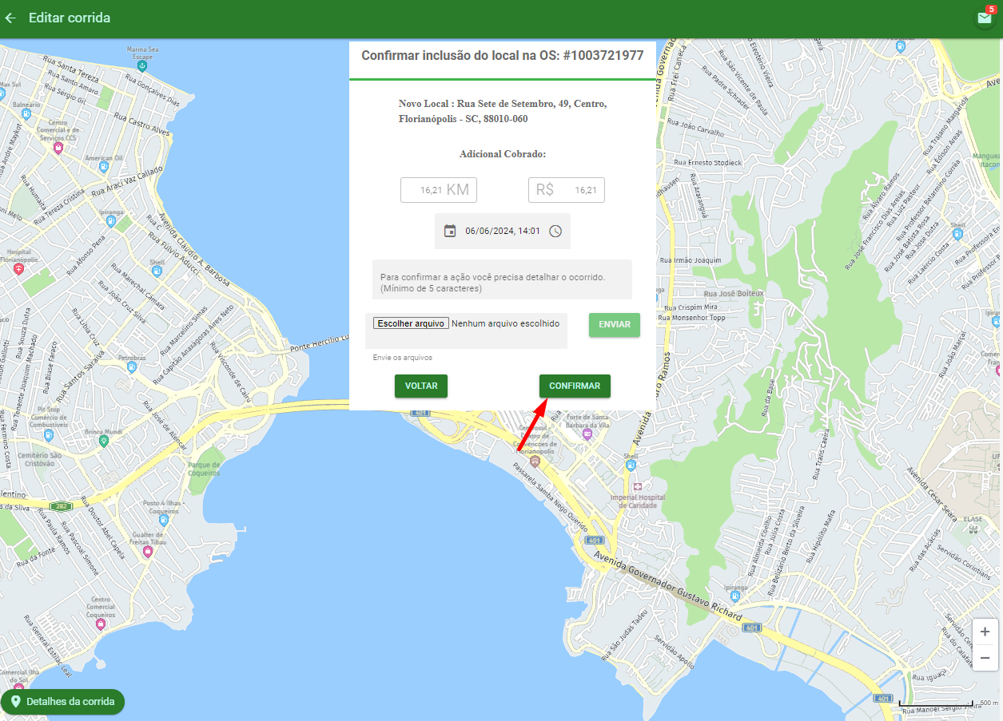The height and width of the screenshot is (721, 1003).
Task: Select the Balneário map marker
Action: pos(26,114)
